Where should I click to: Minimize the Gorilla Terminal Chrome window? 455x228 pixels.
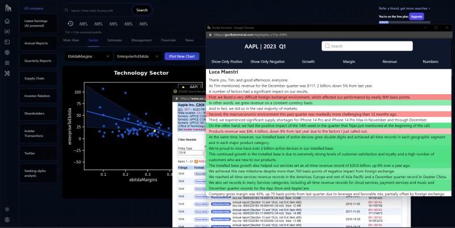pyautogui.click(x=425, y=27)
